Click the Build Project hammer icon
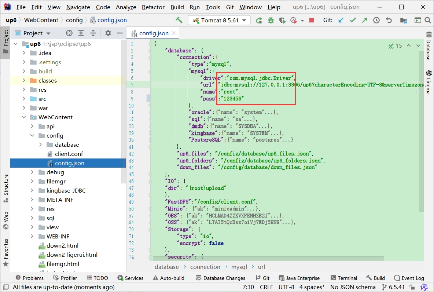 (x=179, y=20)
